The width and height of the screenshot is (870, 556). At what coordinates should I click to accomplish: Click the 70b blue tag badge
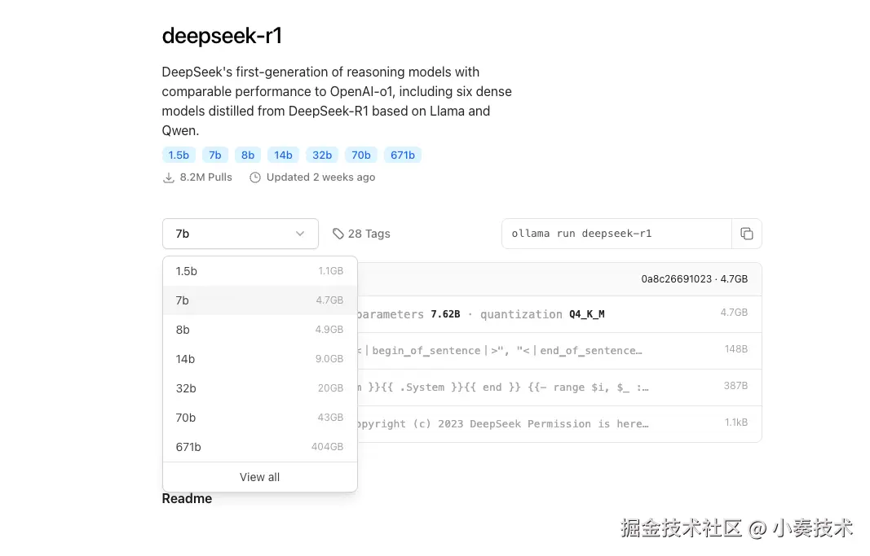click(x=361, y=155)
